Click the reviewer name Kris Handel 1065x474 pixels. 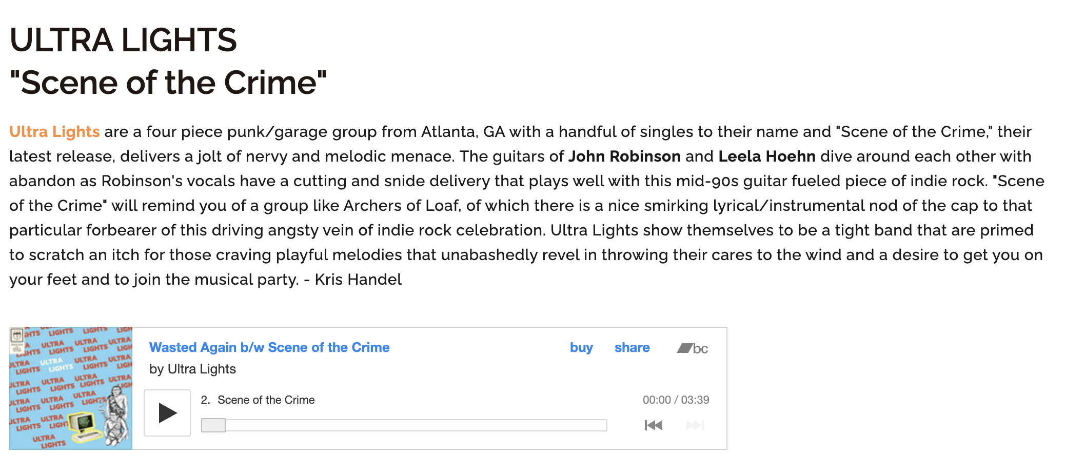[358, 280]
